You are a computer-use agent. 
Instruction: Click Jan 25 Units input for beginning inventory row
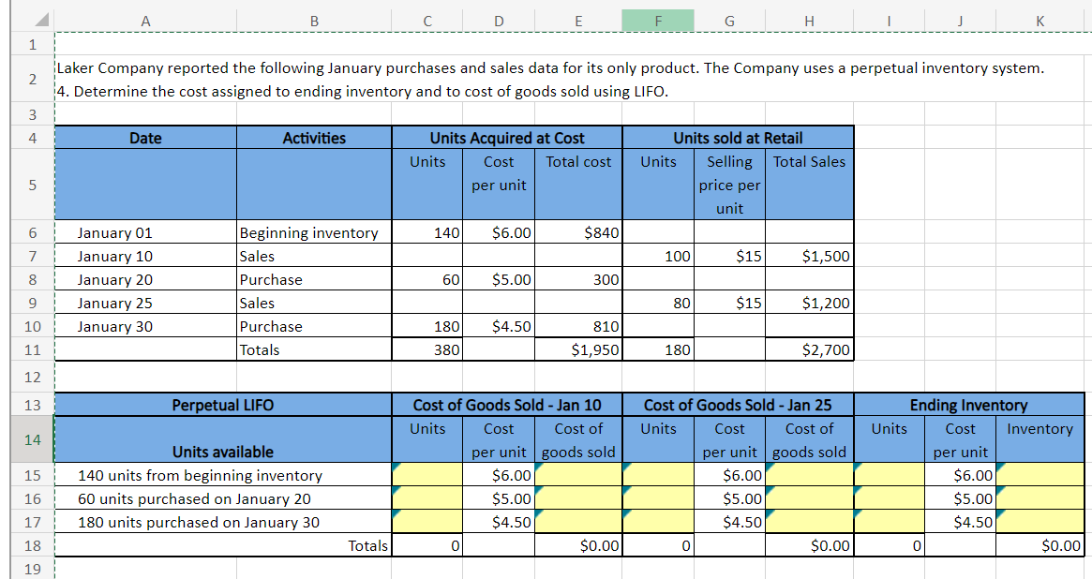click(x=658, y=475)
